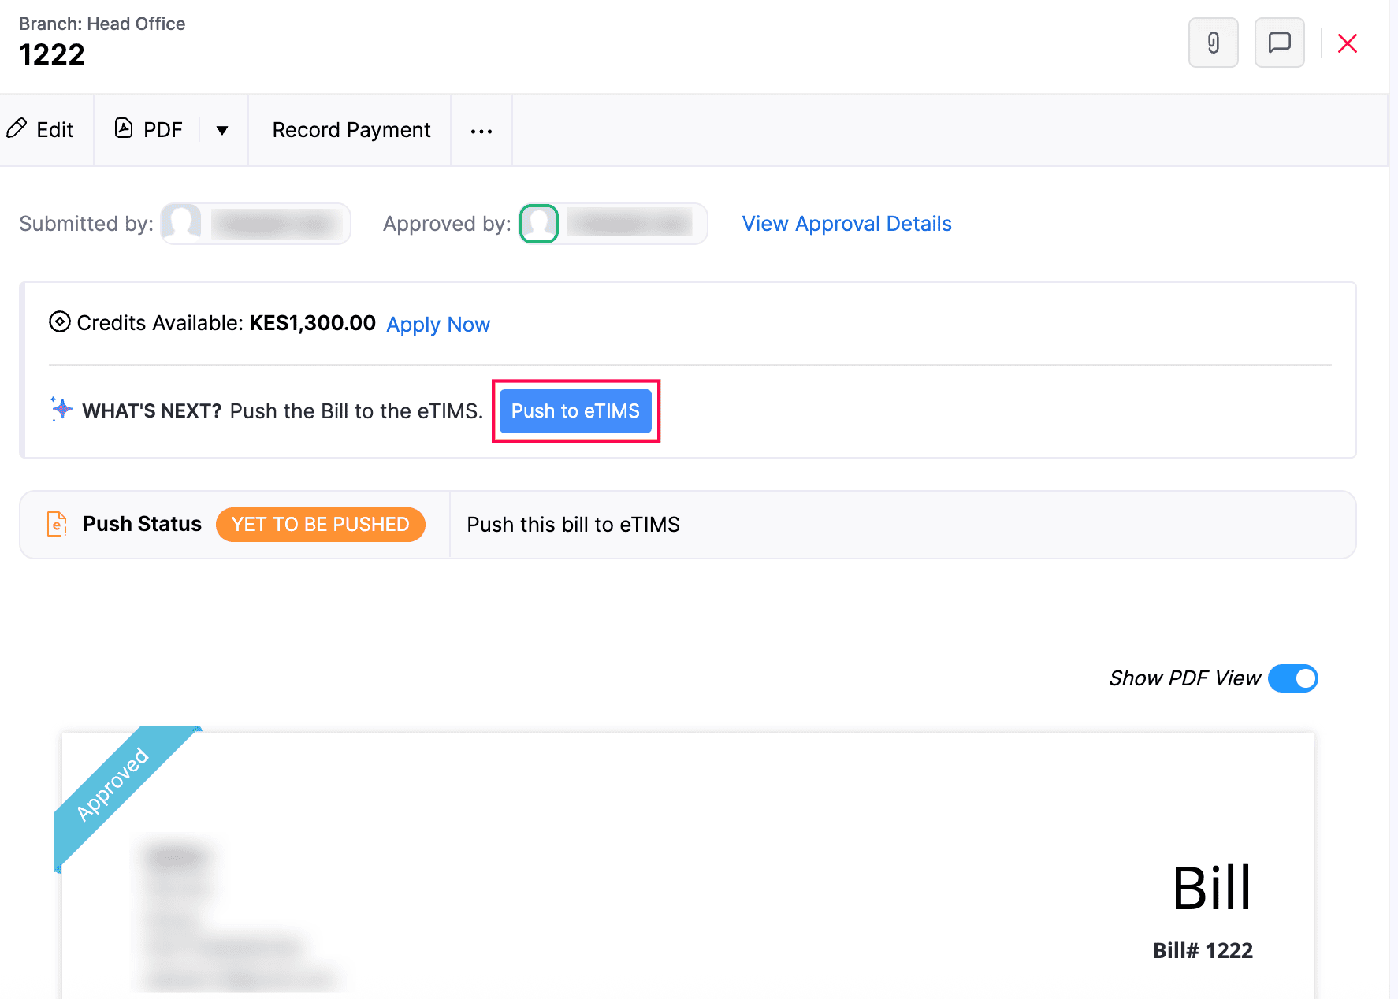Click Record Payment in toolbar
The width and height of the screenshot is (1398, 999).
(x=351, y=130)
